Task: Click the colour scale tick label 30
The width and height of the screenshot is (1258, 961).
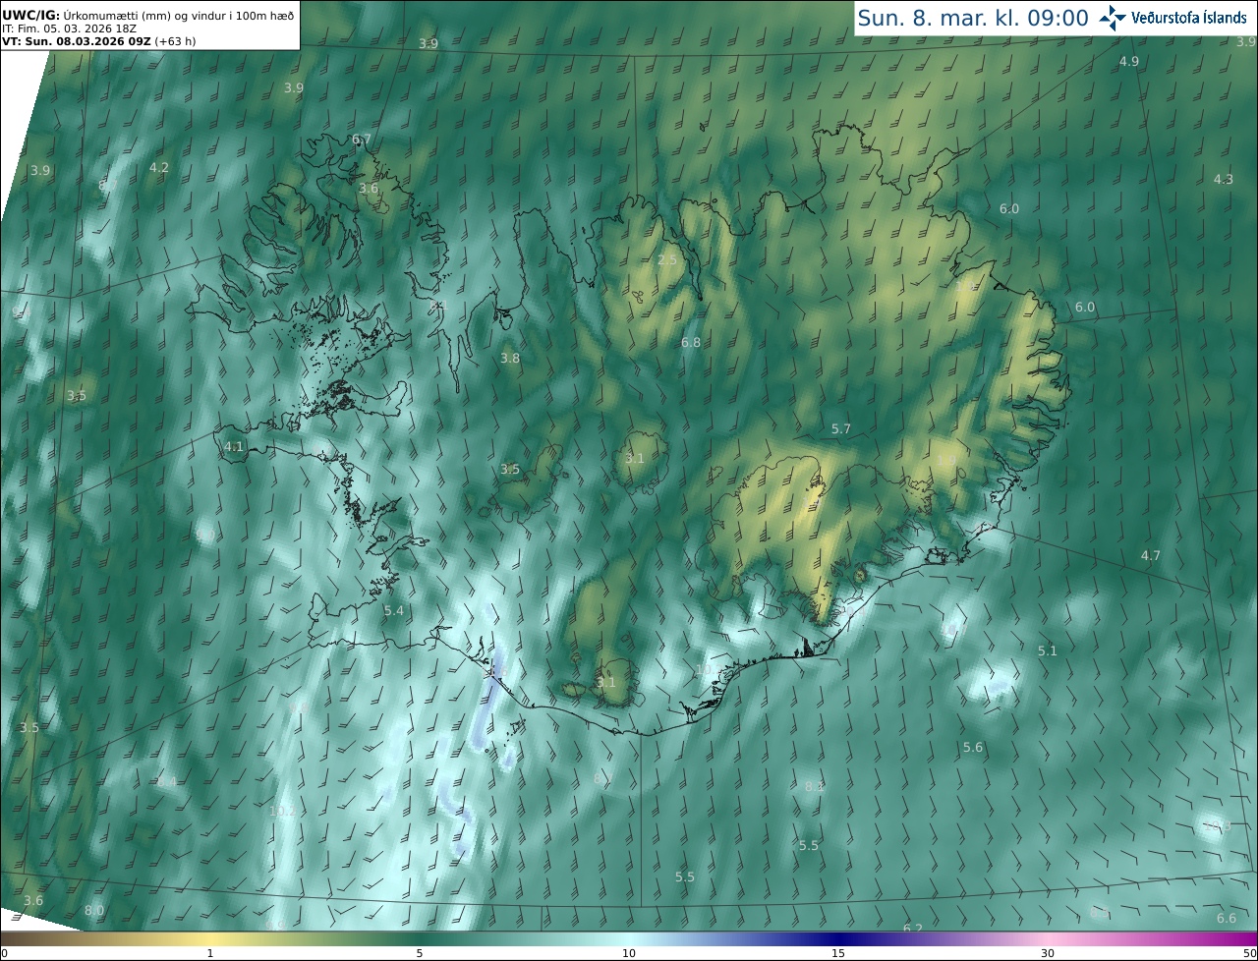Action: pyautogui.click(x=1048, y=954)
